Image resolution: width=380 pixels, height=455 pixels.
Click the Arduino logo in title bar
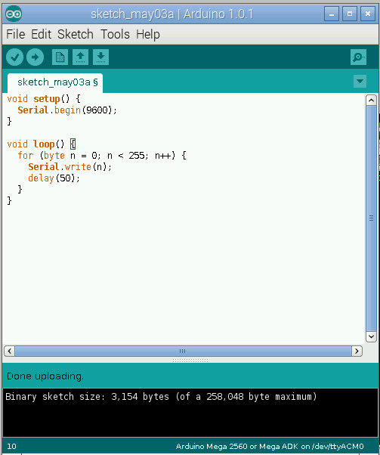pos(14,14)
